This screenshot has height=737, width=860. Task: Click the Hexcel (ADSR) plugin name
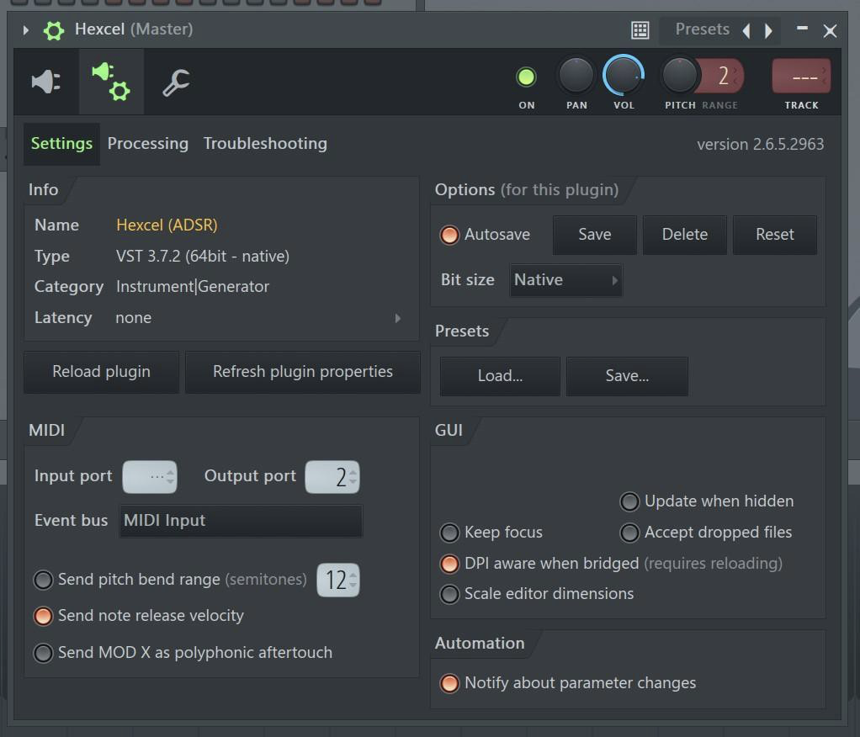(x=167, y=225)
